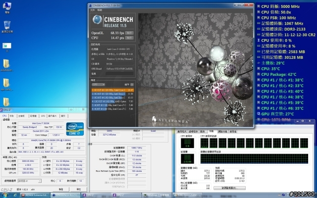Switch to CINEBENCH R11.5 taskbar button

(x=65, y=195)
